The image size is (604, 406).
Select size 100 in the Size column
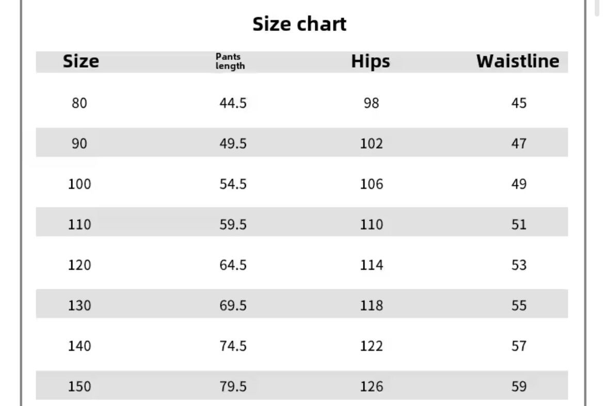[80, 184]
